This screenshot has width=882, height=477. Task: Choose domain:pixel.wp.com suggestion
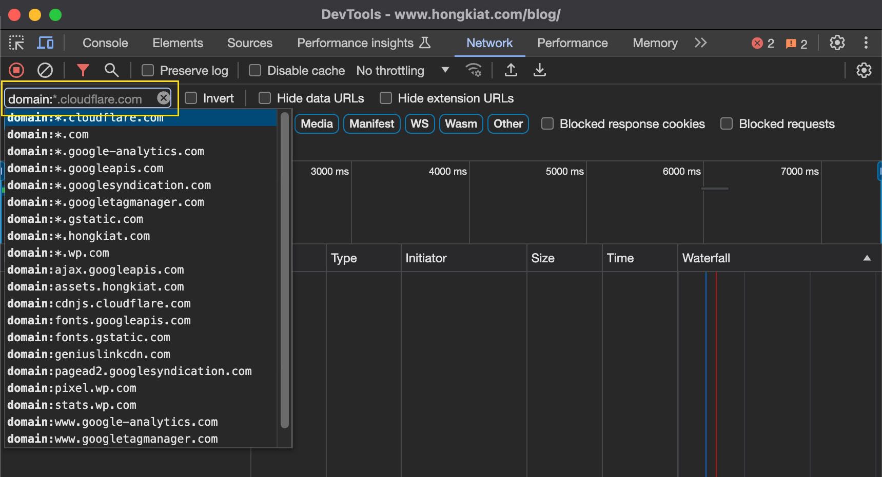(x=141, y=388)
